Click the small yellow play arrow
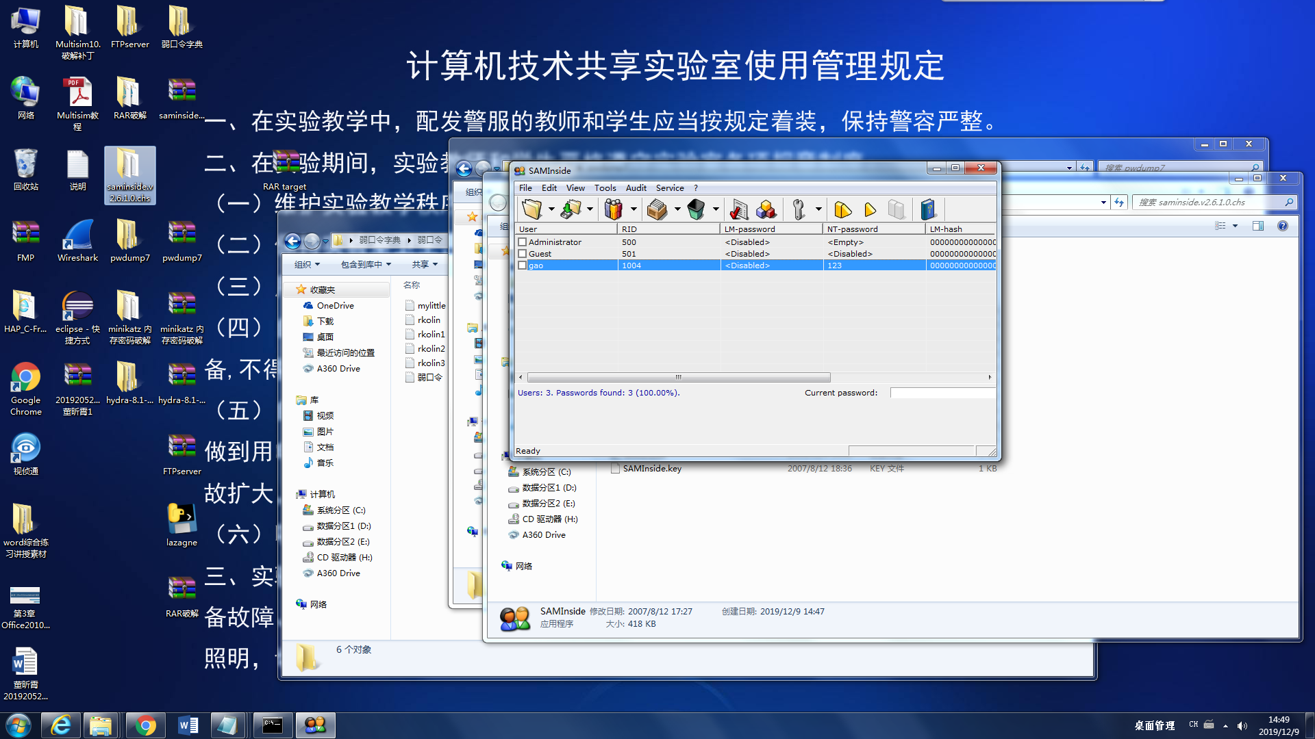 870,209
